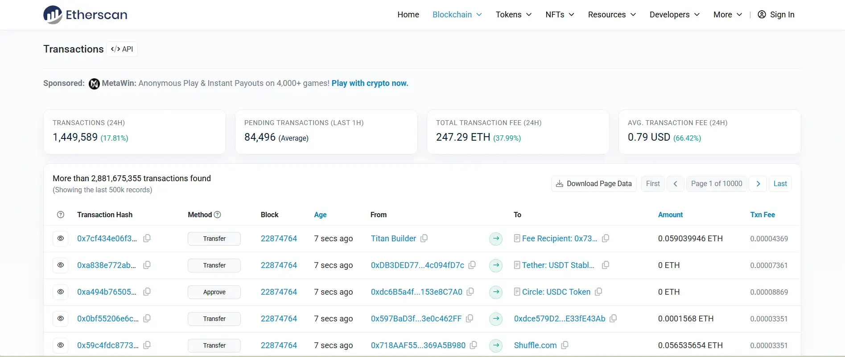Toggle eye preview for transaction 0xa838e772ab
Viewport: 845px width, 357px height.
(x=61, y=265)
